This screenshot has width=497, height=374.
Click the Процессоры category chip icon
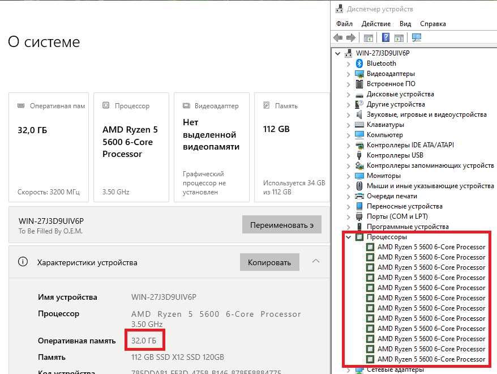(x=359, y=237)
